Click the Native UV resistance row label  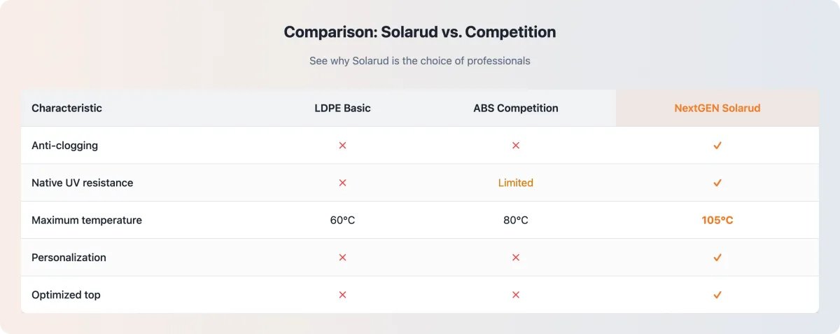pyautogui.click(x=82, y=183)
